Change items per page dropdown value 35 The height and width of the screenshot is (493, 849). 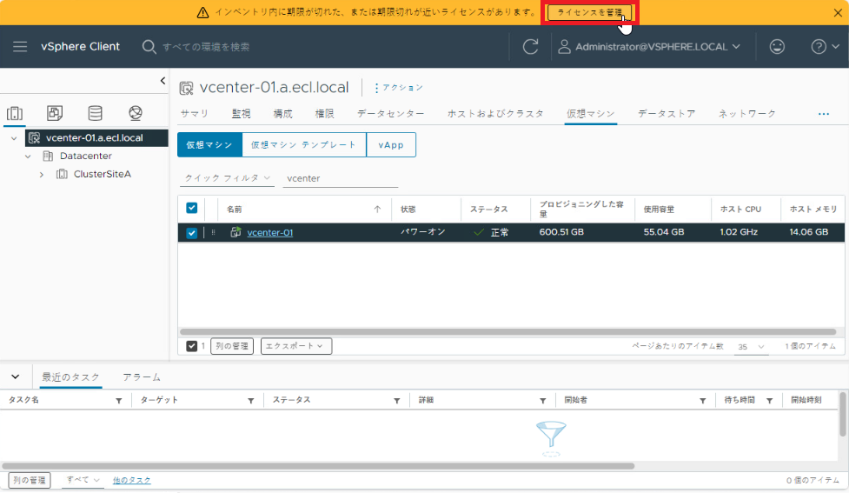coord(752,347)
